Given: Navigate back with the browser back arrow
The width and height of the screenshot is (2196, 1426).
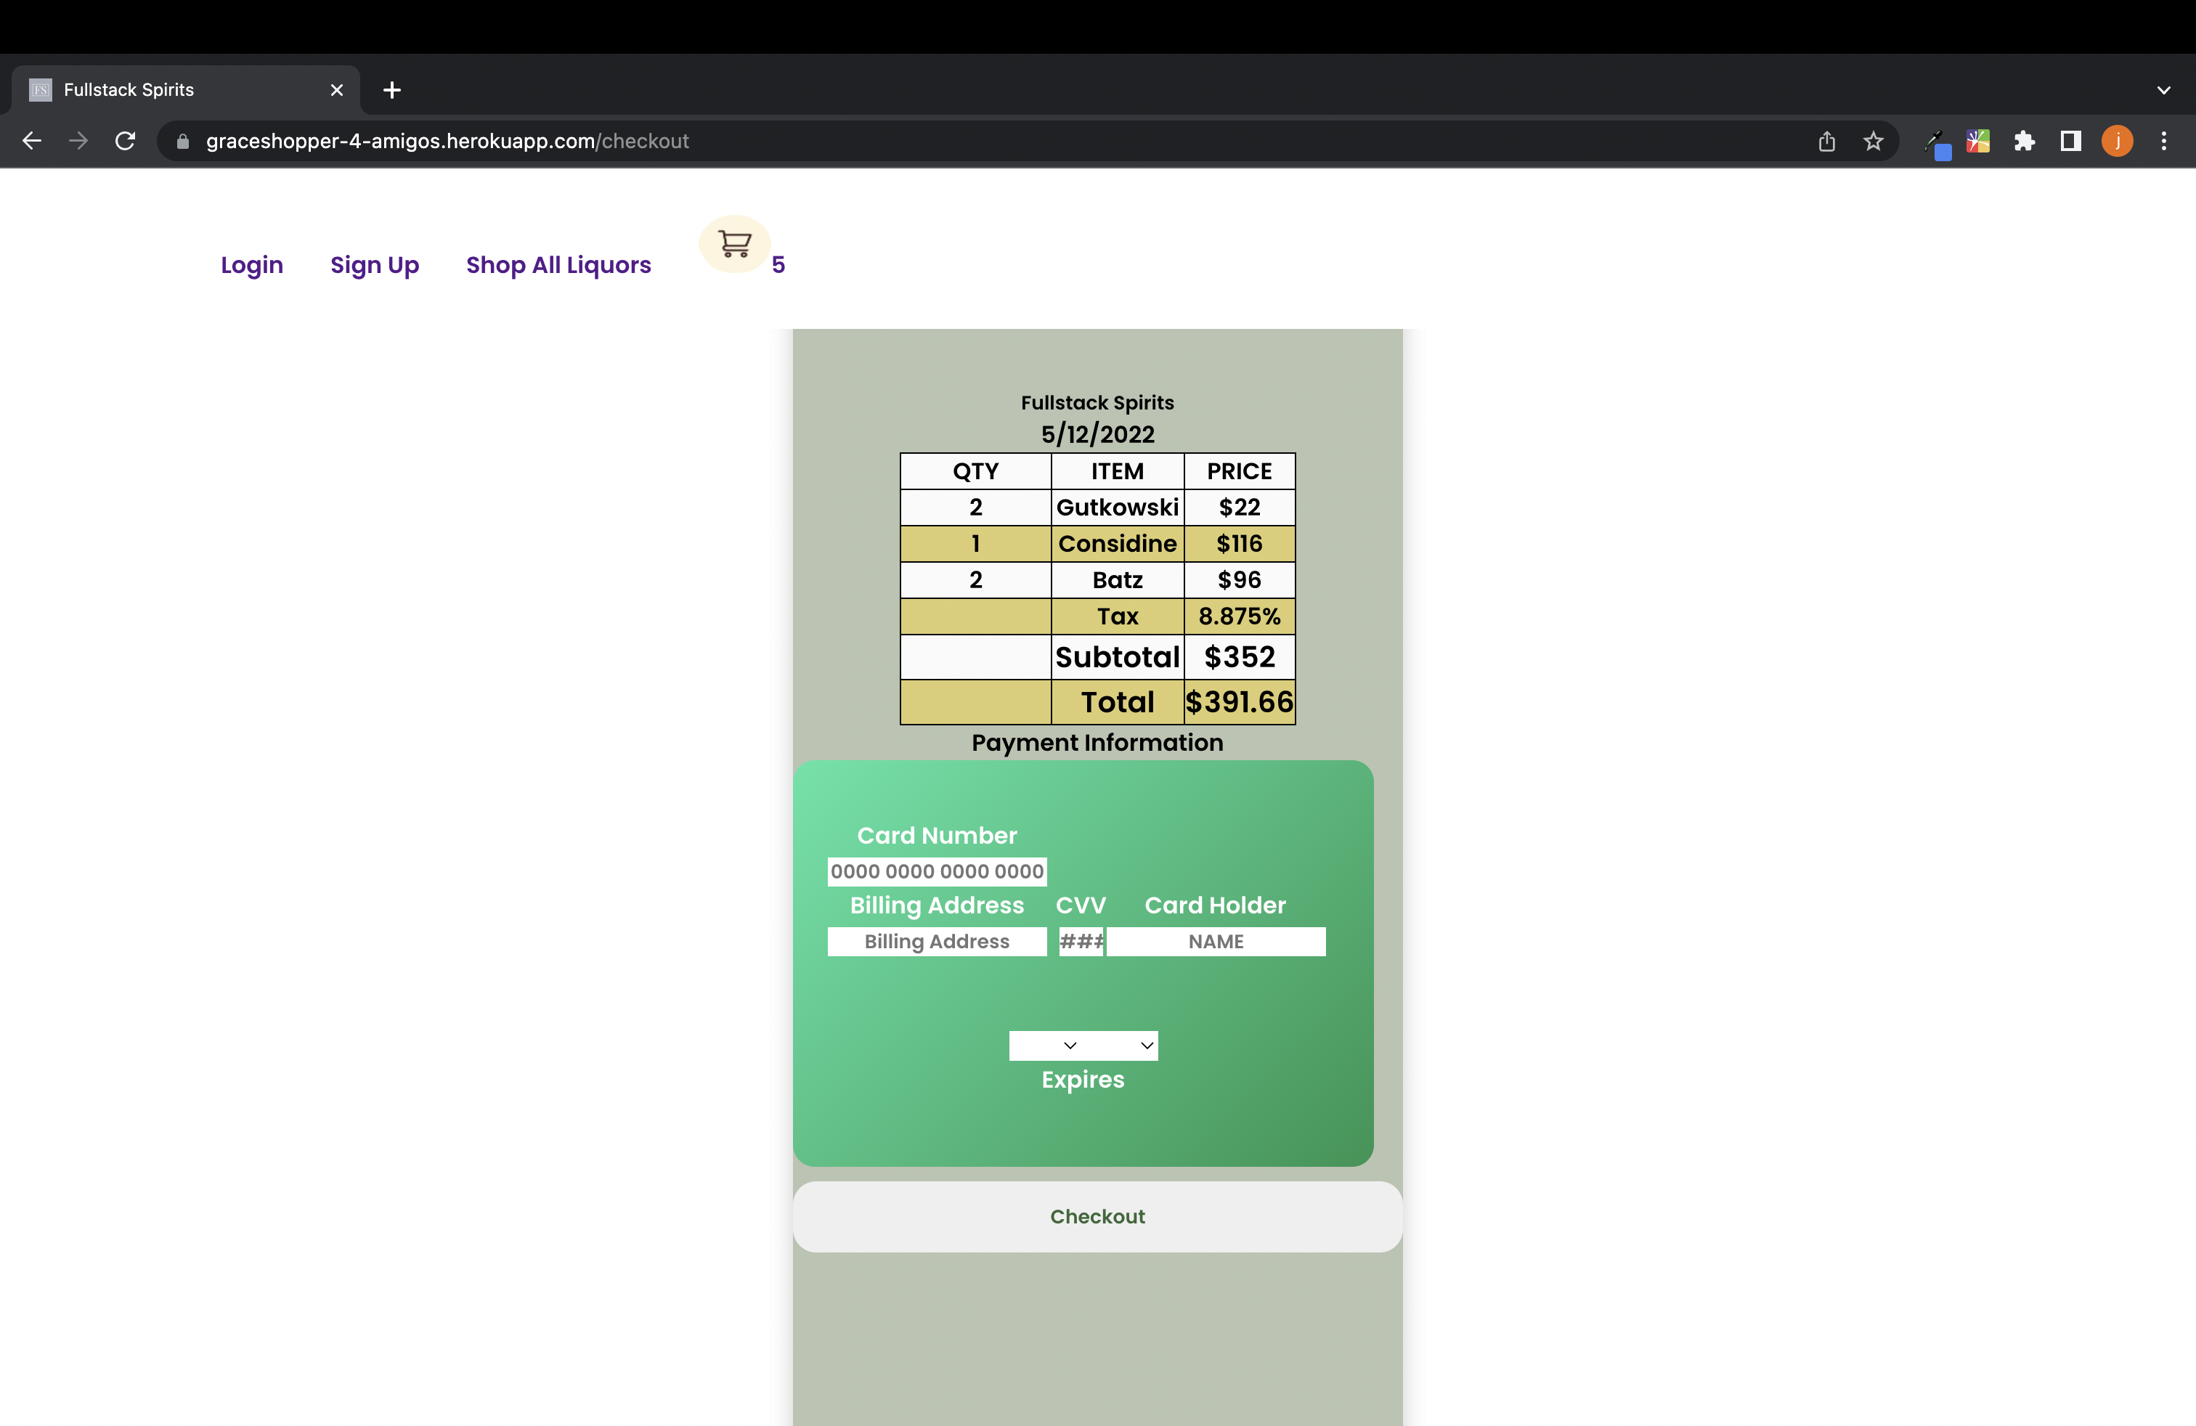Looking at the screenshot, I should 32,140.
